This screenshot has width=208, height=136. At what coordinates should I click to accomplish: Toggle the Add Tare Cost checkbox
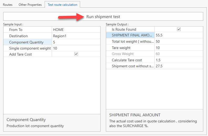[76, 54]
